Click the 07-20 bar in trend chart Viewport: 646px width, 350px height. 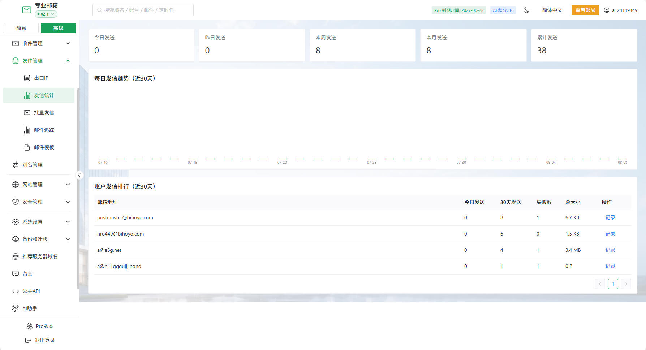pos(282,159)
